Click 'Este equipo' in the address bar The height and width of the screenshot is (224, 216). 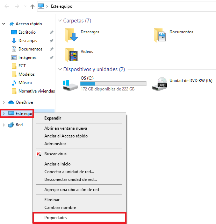coord(62,6)
